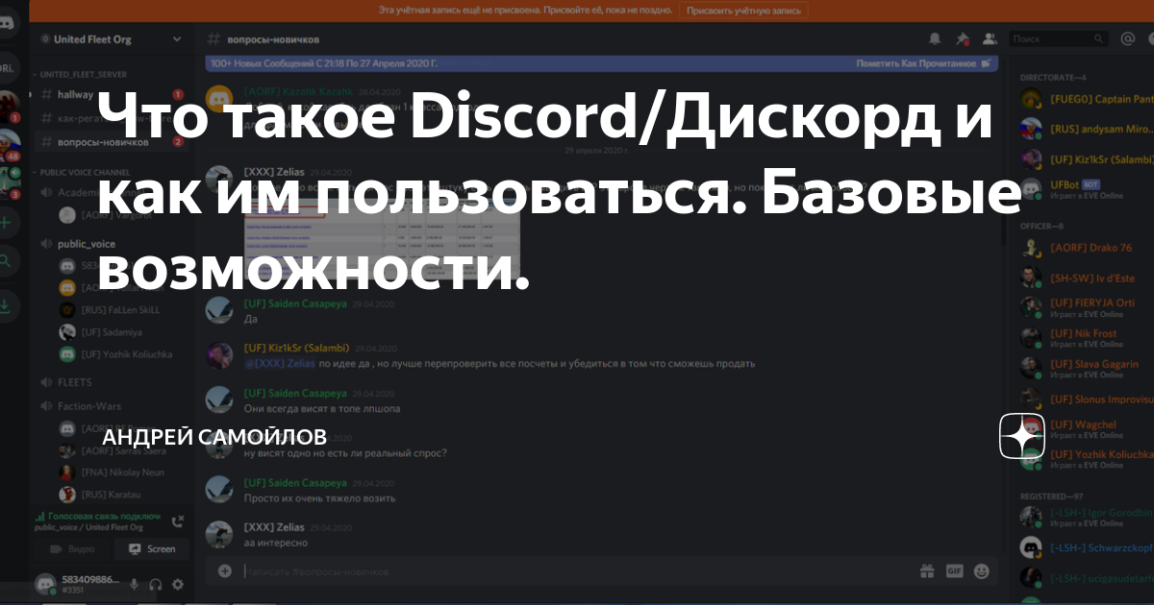Open user settings via the gear icon
Screen dimensions: 1154x605
point(177,584)
